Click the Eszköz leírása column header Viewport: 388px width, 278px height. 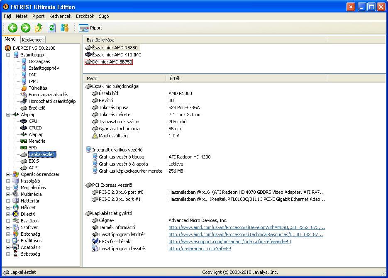tap(205, 40)
